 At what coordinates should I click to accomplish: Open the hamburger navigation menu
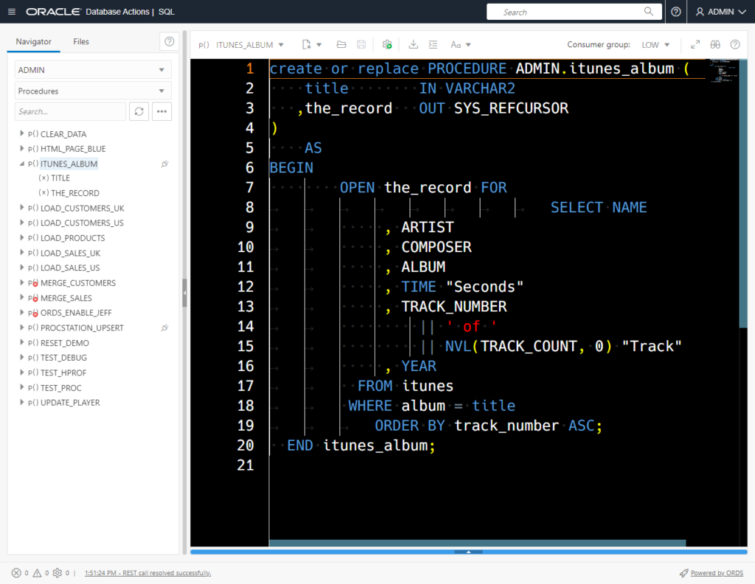click(12, 12)
